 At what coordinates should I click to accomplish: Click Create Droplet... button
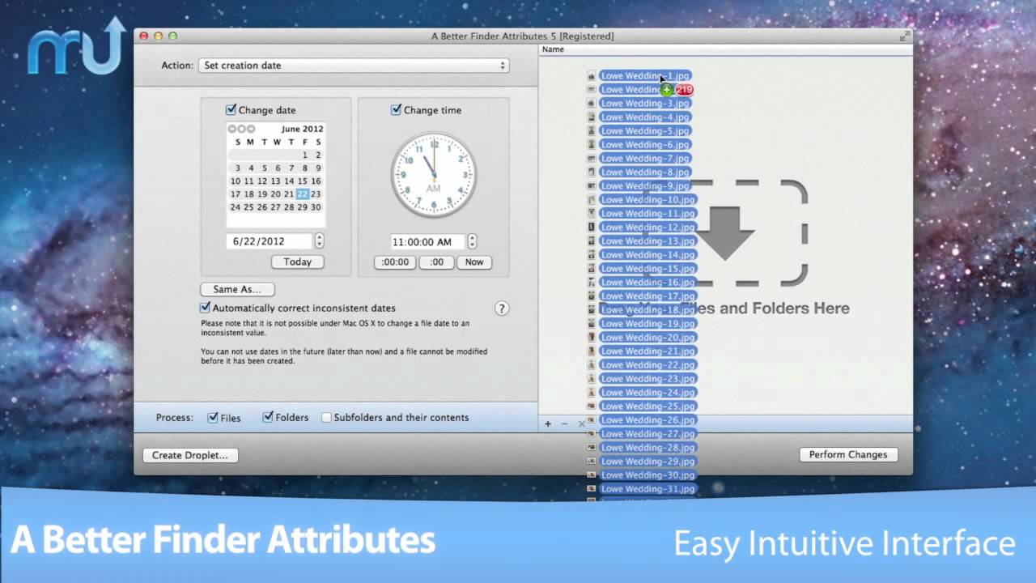point(190,455)
